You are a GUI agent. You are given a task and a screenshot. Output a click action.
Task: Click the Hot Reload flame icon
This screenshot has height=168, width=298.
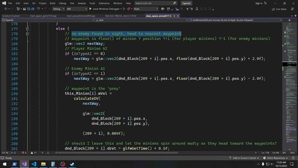(x=129, y=9)
